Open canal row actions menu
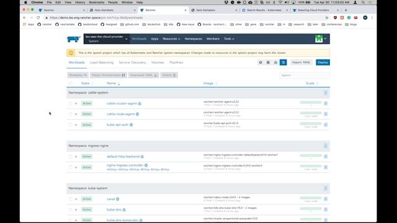 click(x=326, y=199)
